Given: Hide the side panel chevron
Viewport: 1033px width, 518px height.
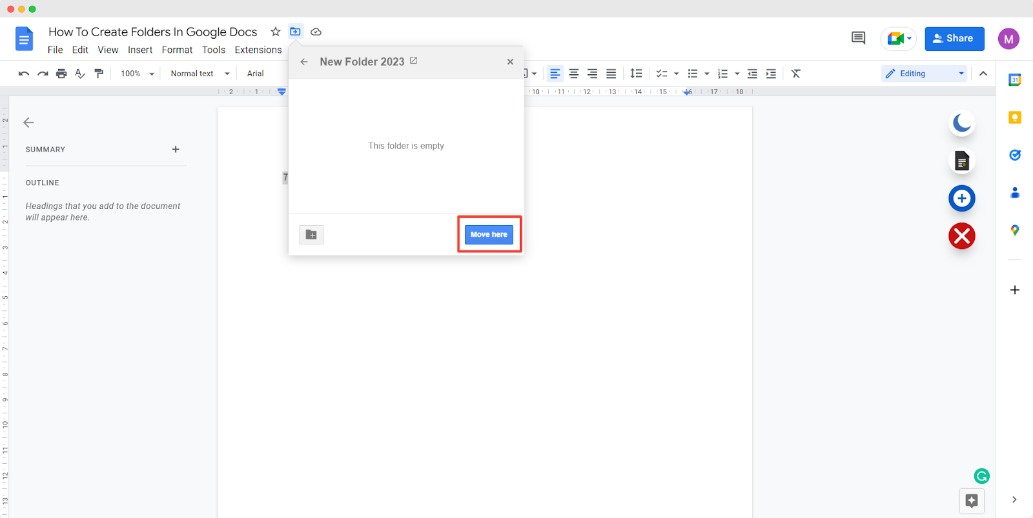Looking at the screenshot, I should (x=1014, y=499).
